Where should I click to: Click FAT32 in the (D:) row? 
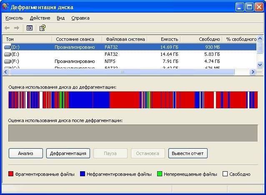coord(111,47)
